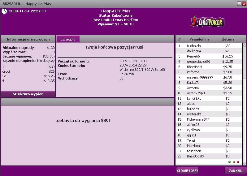Click the green status dot

[x=229, y=162]
